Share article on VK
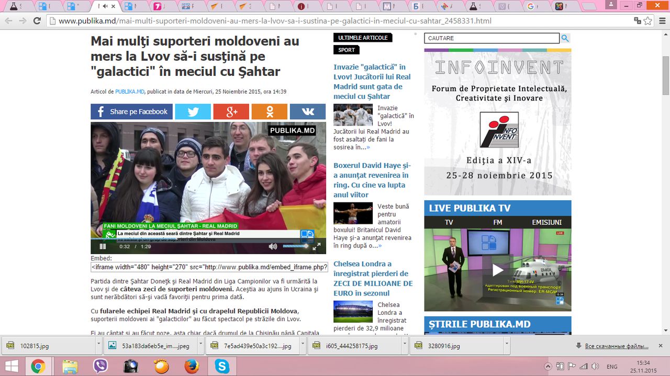 (x=308, y=111)
